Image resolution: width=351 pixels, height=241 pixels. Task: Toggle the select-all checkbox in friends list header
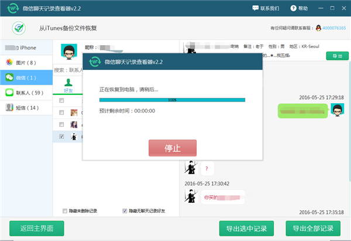pos(62,100)
